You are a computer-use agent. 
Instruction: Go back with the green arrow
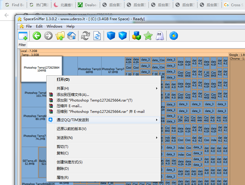point(37,36)
